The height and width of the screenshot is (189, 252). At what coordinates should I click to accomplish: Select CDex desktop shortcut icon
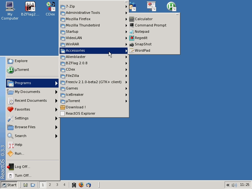coord(50,9)
